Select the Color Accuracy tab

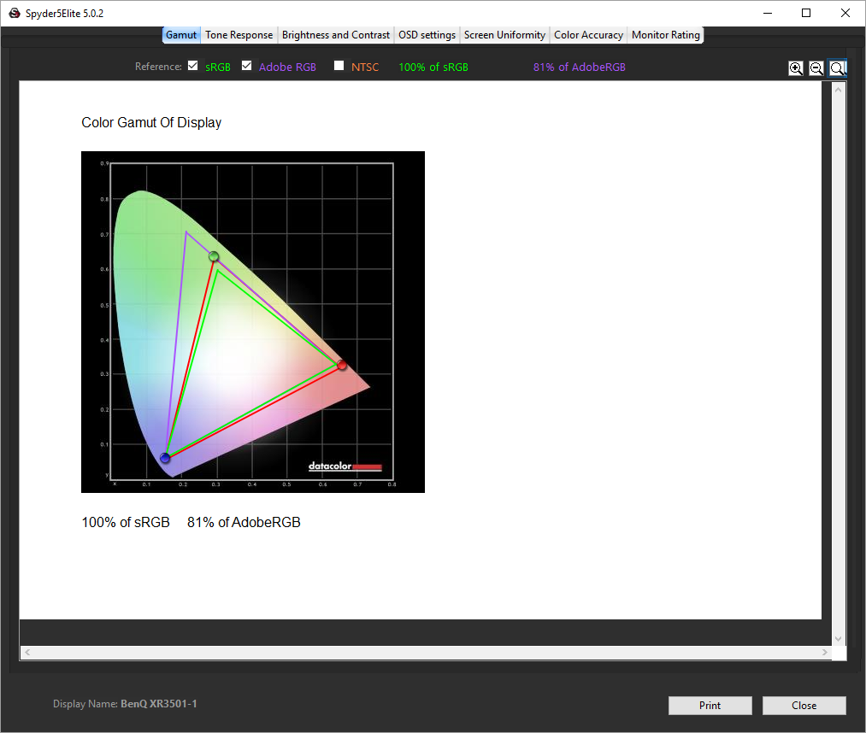[x=588, y=35]
